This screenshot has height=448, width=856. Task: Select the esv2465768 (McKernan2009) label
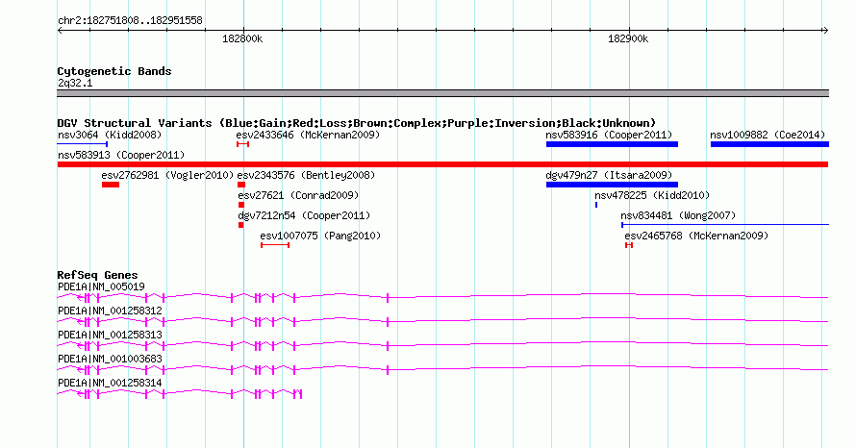click(696, 236)
